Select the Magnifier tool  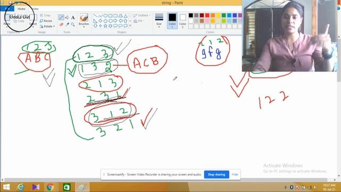(73, 25)
